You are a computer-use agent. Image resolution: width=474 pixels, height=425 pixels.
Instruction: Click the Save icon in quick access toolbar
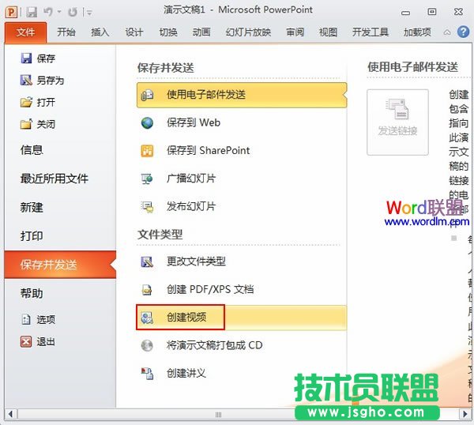coord(32,12)
